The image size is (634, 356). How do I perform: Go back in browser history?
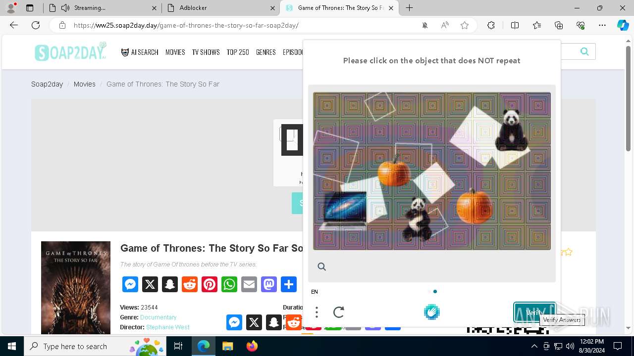(x=14, y=25)
